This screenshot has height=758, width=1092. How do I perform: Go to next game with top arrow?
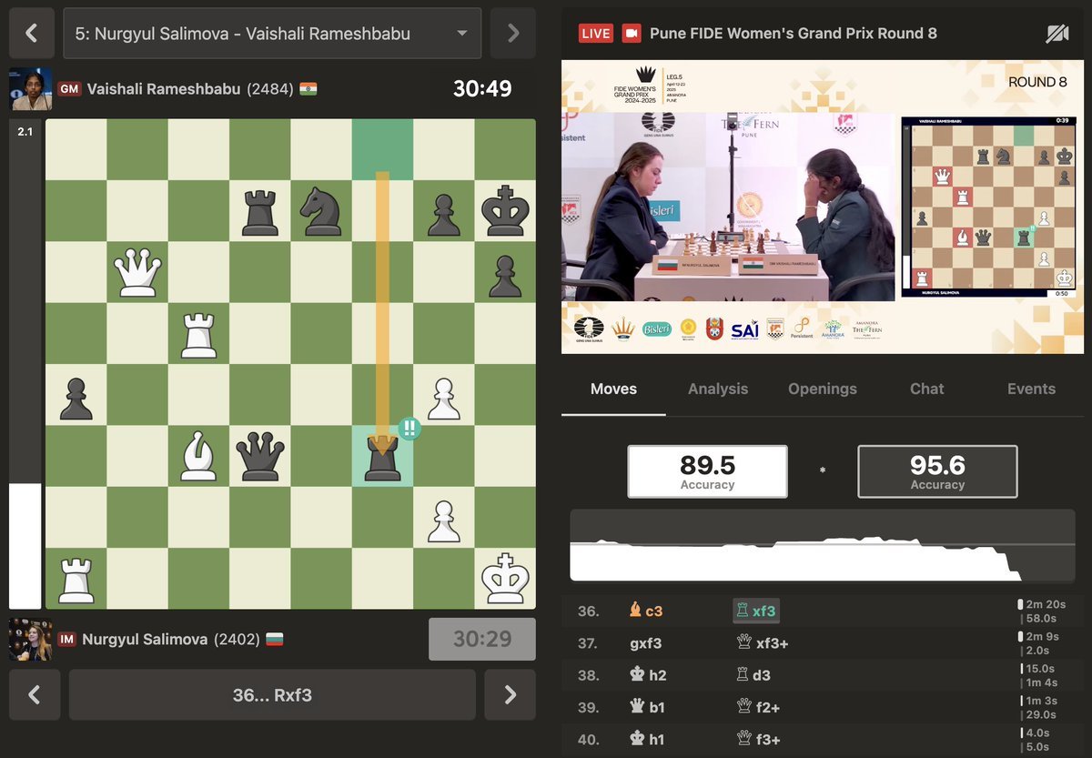coord(513,34)
